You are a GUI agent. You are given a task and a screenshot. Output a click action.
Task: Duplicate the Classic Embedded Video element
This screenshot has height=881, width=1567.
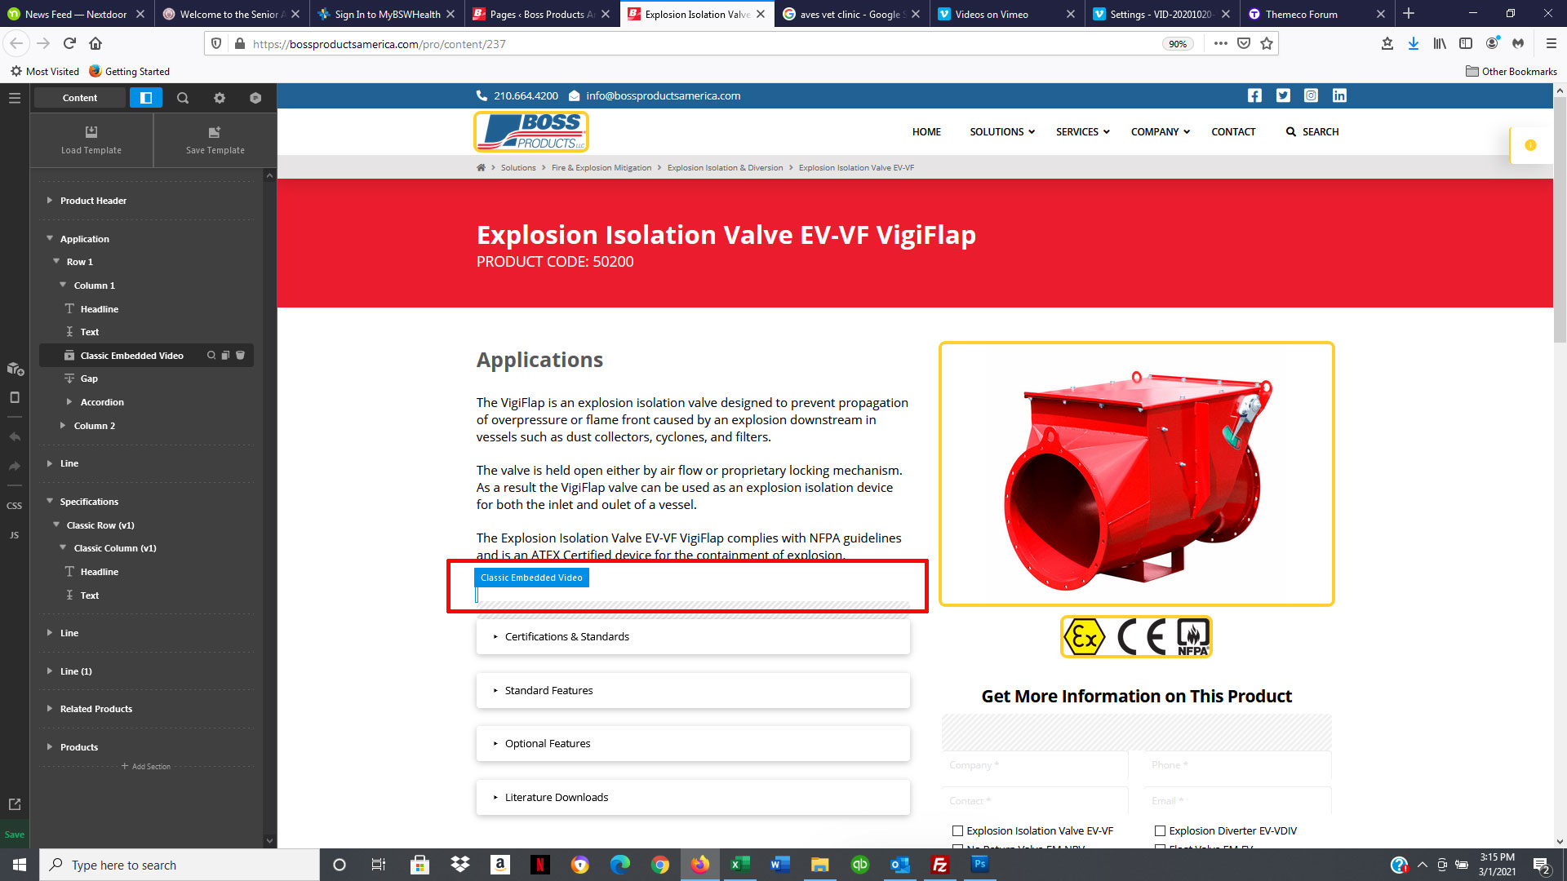[226, 356]
